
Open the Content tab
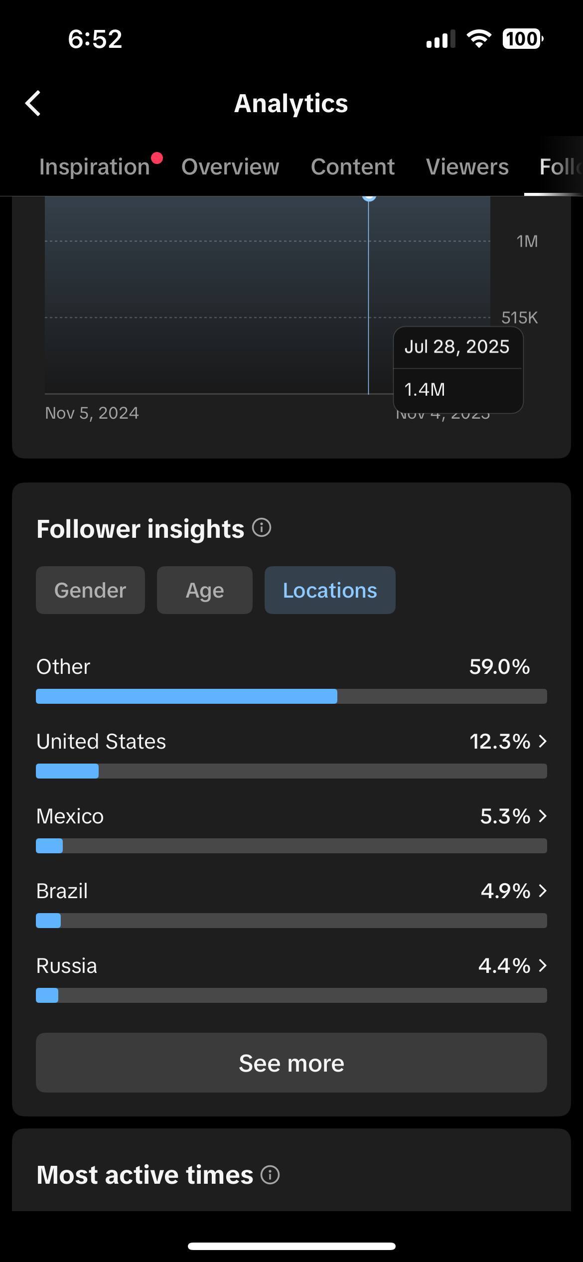[353, 166]
